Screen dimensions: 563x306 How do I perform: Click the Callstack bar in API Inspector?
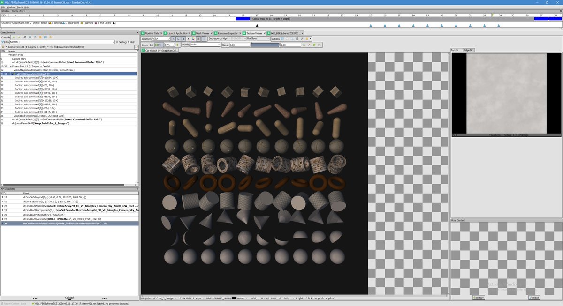(x=69, y=298)
